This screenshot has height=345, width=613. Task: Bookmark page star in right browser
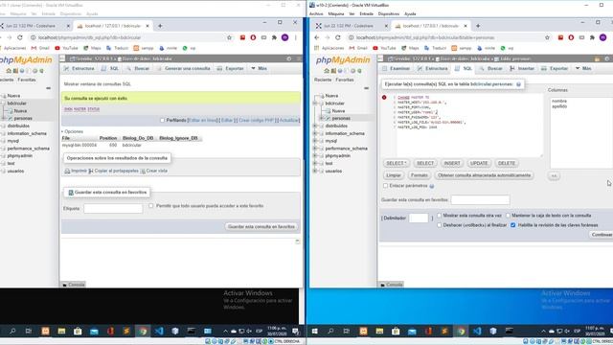[x=547, y=37]
